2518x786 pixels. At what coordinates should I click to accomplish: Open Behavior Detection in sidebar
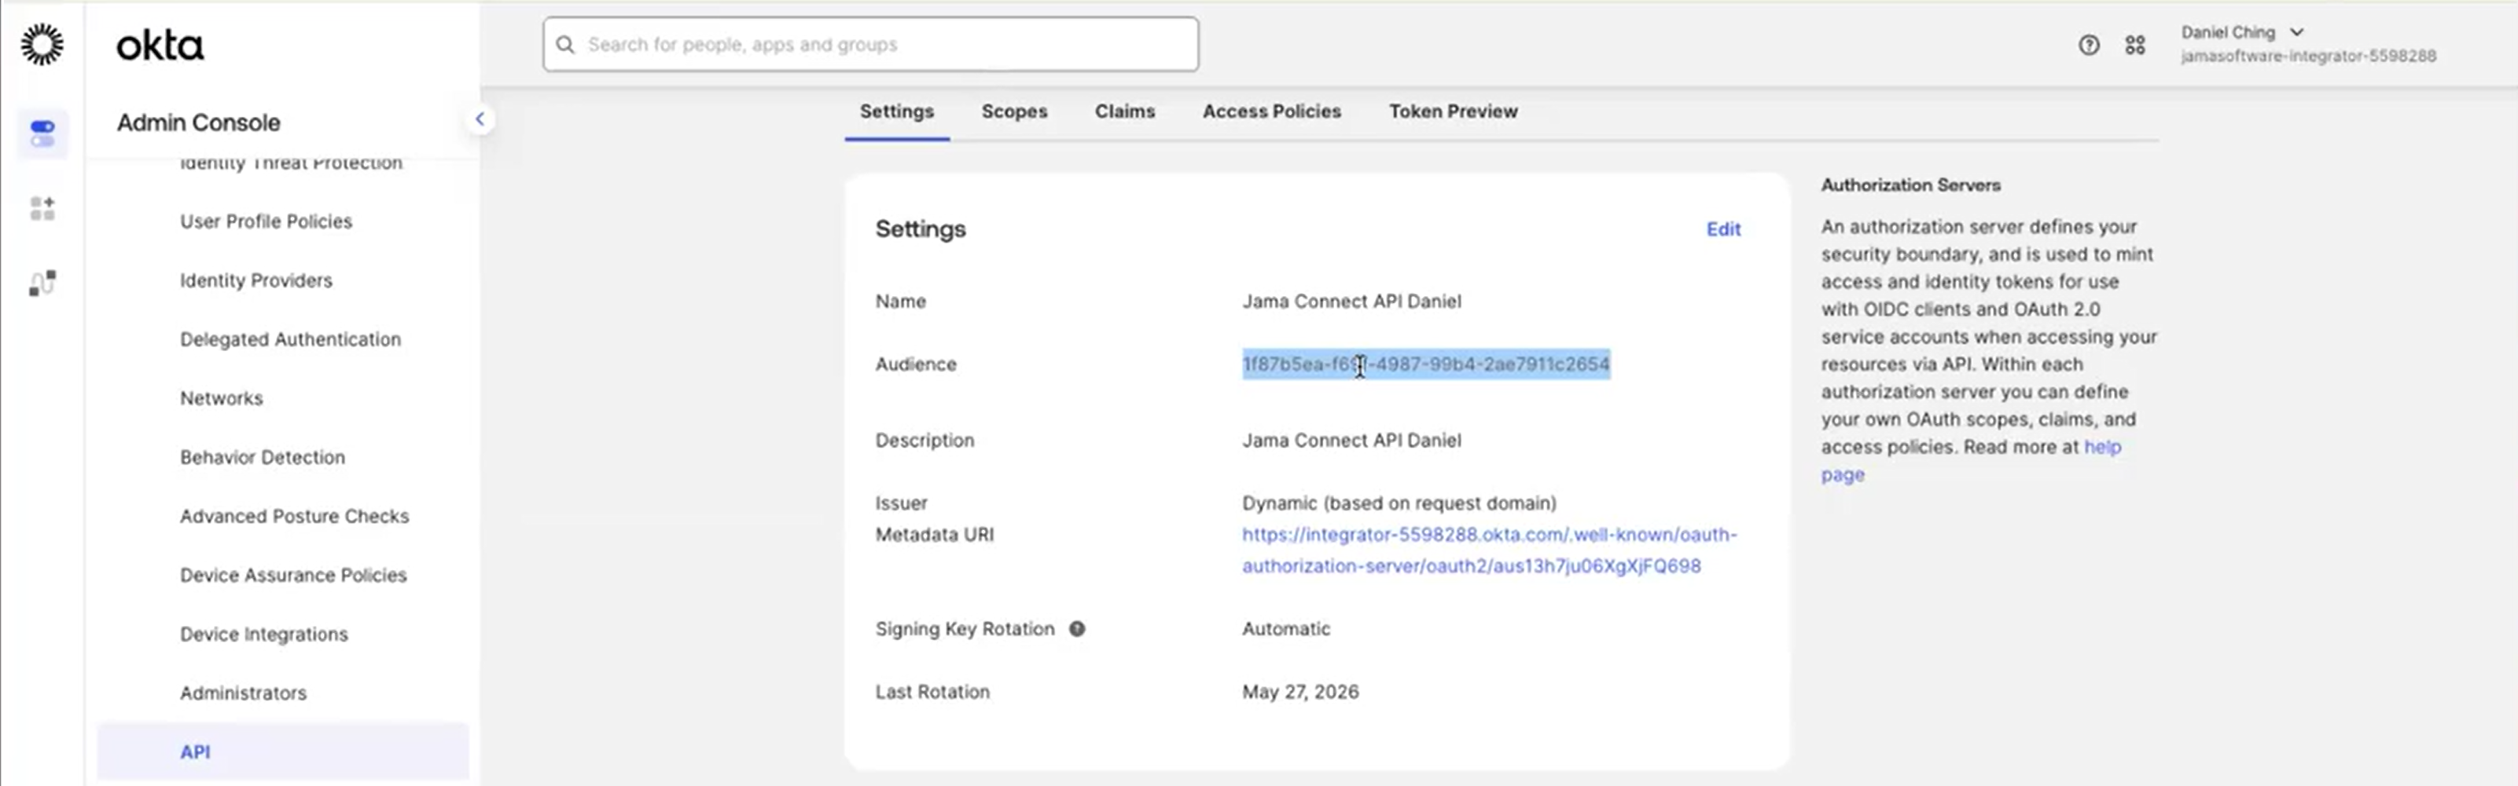[x=262, y=457]
